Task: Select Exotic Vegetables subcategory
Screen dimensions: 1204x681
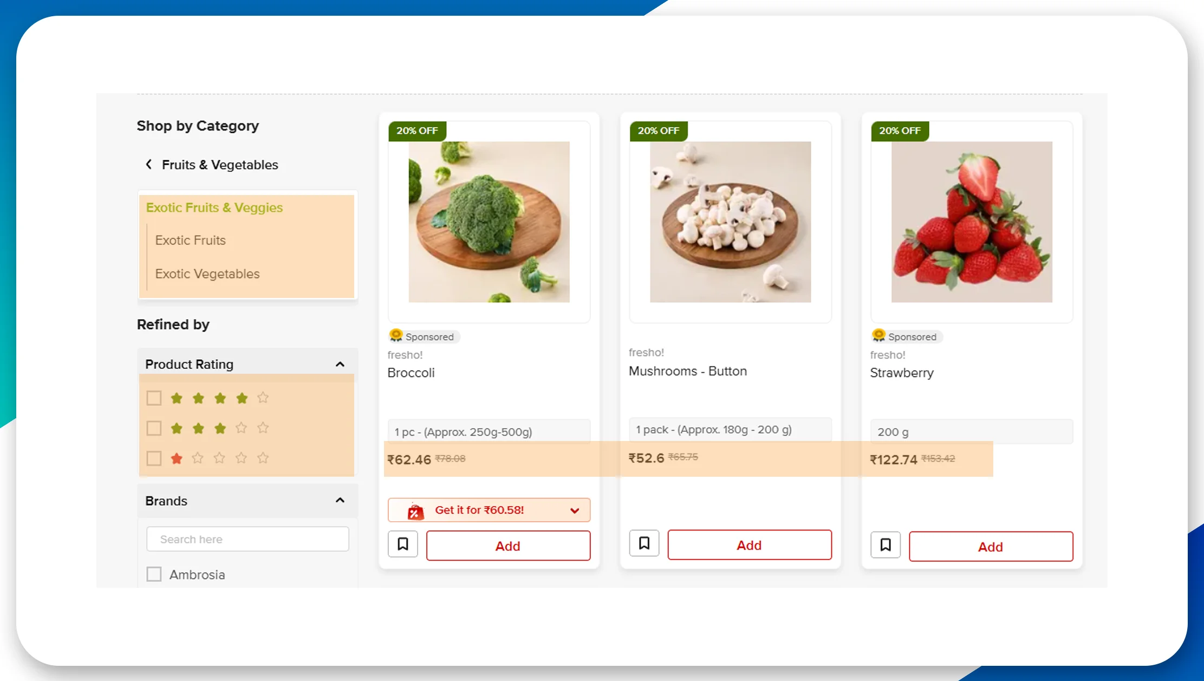Action: 207,274
